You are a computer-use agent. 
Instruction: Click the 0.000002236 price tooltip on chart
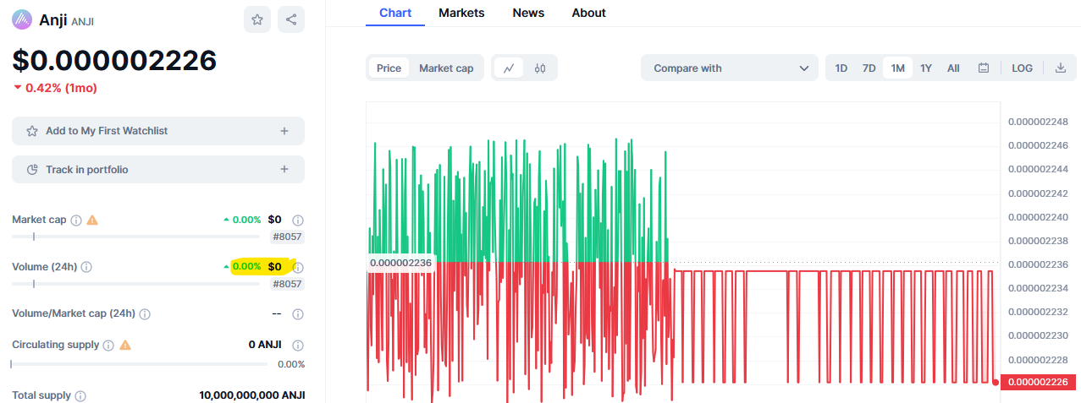[x=400, y=263]
